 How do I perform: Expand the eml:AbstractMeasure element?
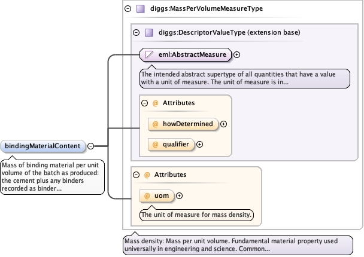[237, 55]
